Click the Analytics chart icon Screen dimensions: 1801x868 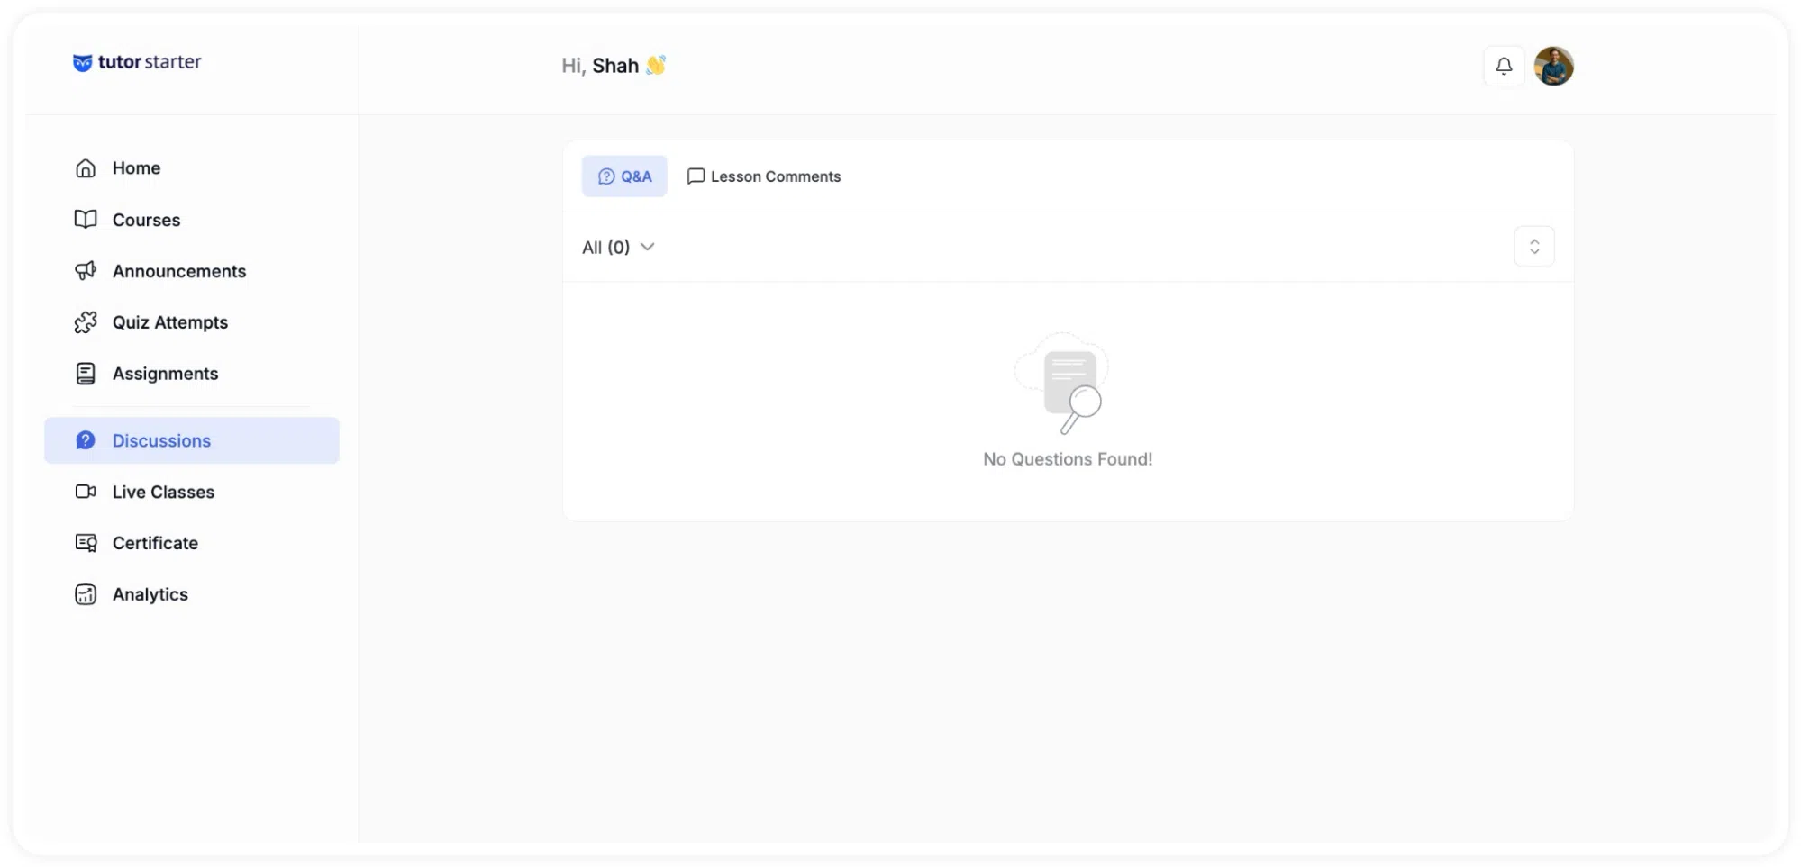(86, 594)
